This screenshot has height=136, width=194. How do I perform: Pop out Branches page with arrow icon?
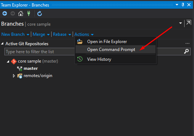189,22
